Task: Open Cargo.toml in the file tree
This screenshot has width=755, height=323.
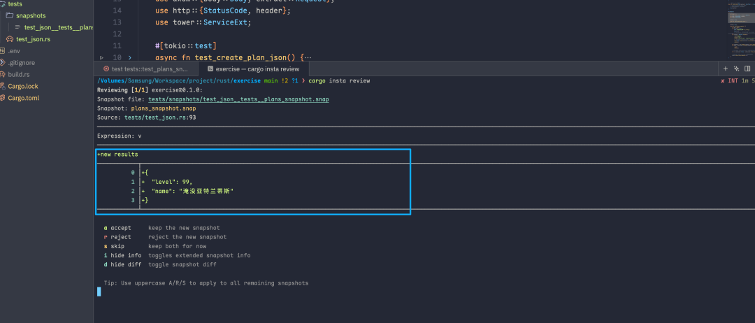Action: tap(24, 98)
